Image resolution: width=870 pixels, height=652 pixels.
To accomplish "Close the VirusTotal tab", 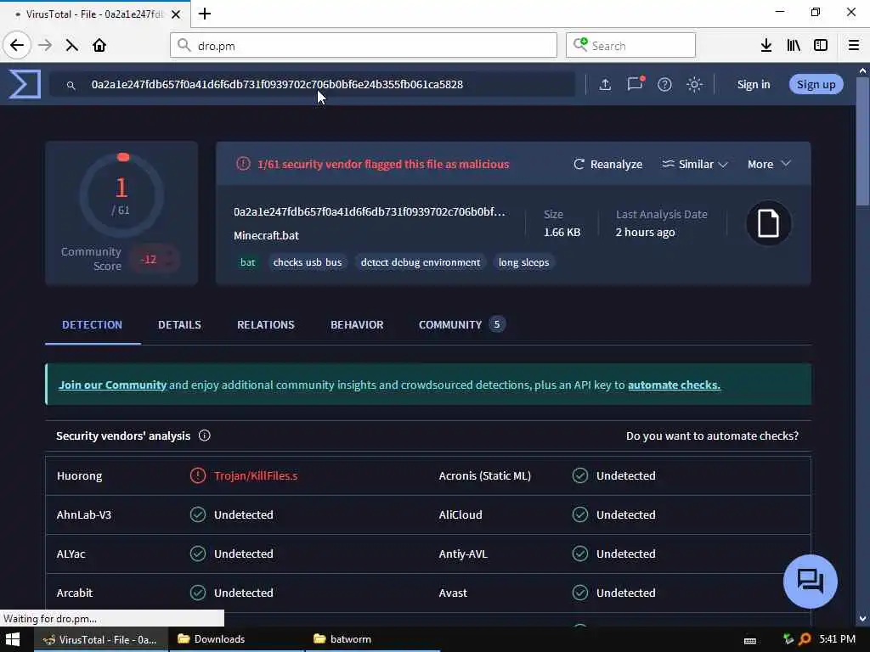I will [176, 14].
